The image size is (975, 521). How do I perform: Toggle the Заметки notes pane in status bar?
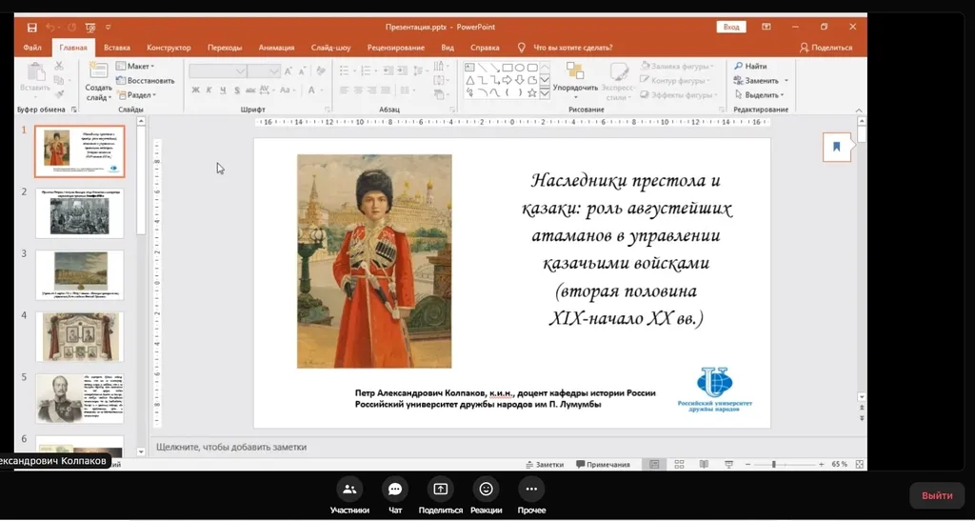pos(545,465)
